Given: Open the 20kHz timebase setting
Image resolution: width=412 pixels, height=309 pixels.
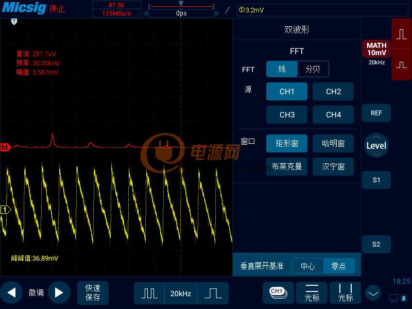Looking at the screenshot, I should pos(181,293).
